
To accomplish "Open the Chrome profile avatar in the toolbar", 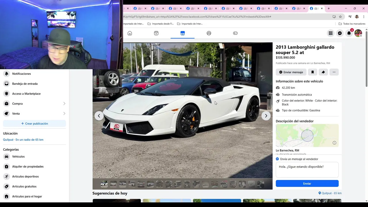I will pyautogui.click(x=357, y=17).
